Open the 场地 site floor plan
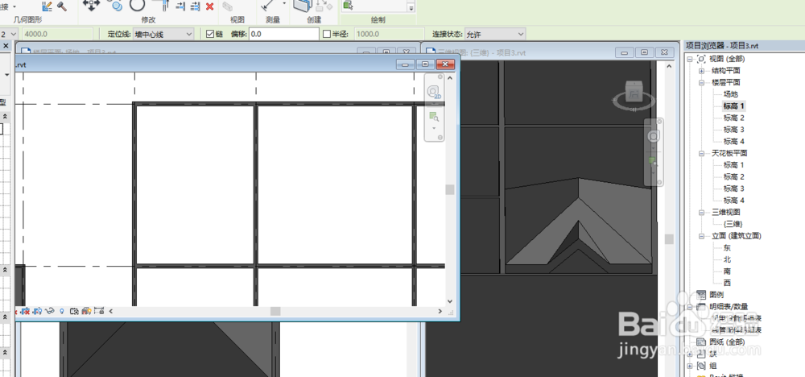The height and width of the screenshot is (377, 805). click(x=731, y=94)
